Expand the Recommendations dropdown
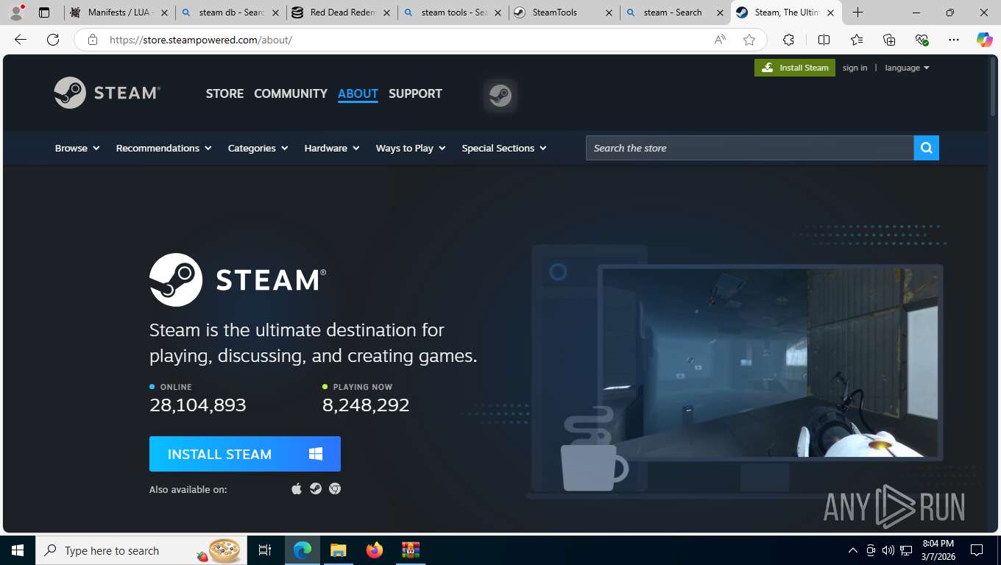The image size is (1001, 565). pyautogui.click(x=163, y=148)
